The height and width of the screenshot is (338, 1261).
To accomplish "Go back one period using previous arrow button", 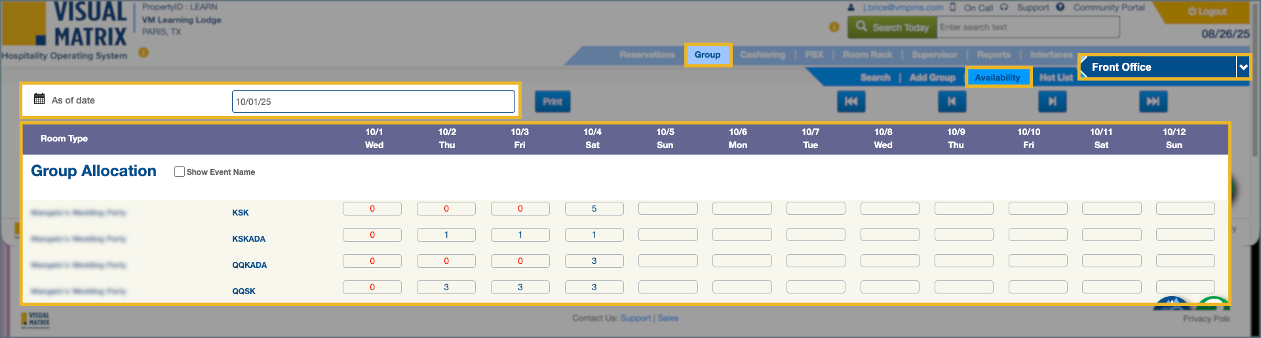I will point(952,102).
